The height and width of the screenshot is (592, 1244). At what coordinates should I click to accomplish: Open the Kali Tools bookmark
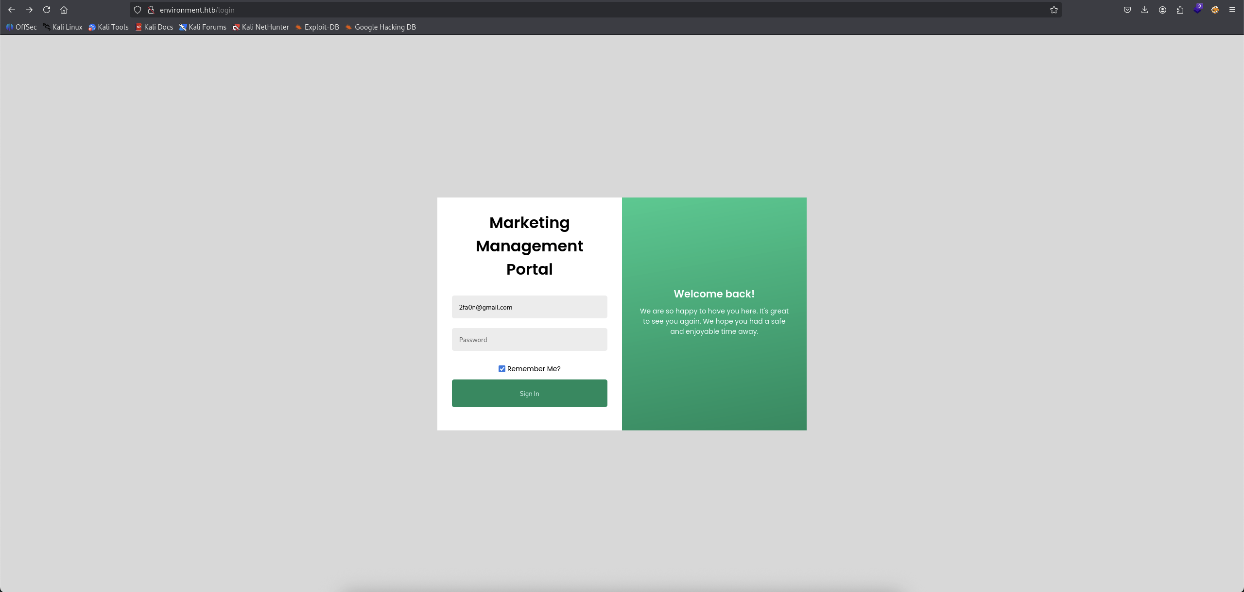[x=108, y=27]
